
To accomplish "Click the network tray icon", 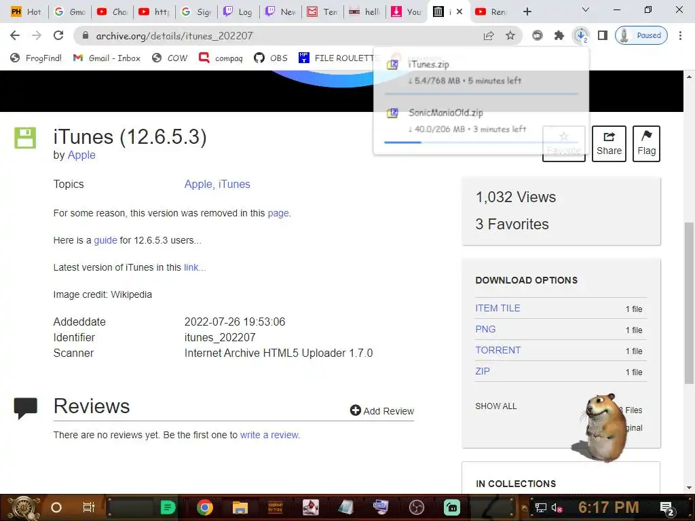I will point(540,507).
